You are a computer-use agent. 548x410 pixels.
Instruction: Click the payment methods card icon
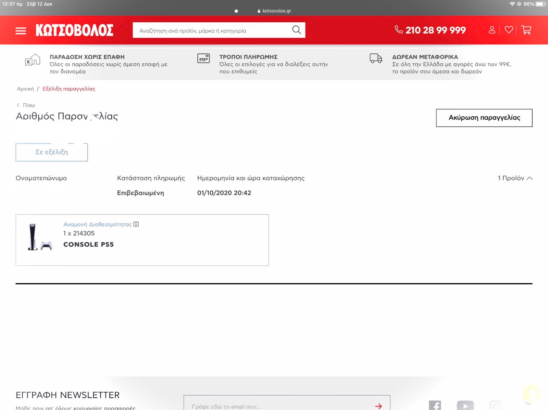click(x=203, y=58)
